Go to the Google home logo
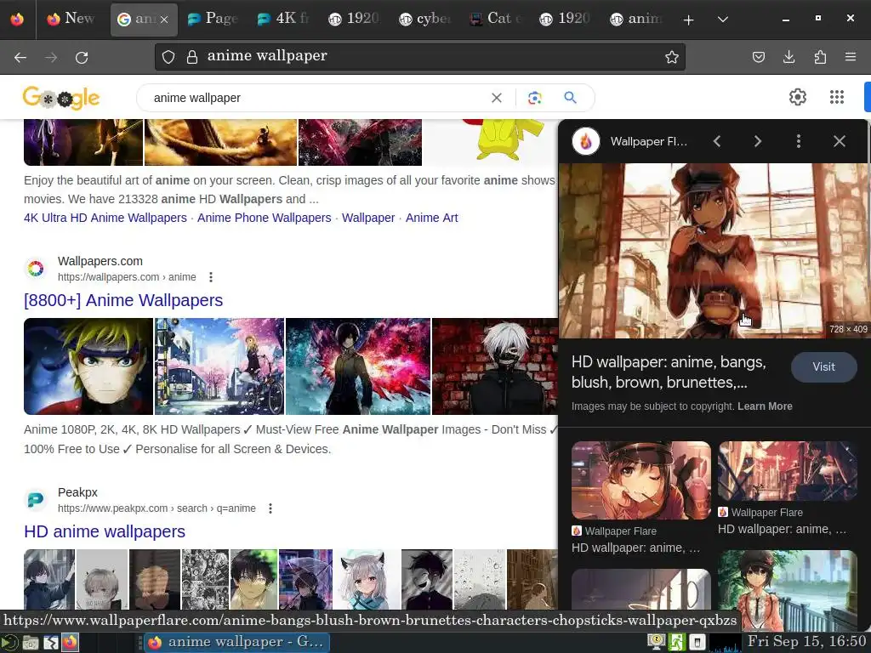The image size is (871, 653). (x=61, y=99)
